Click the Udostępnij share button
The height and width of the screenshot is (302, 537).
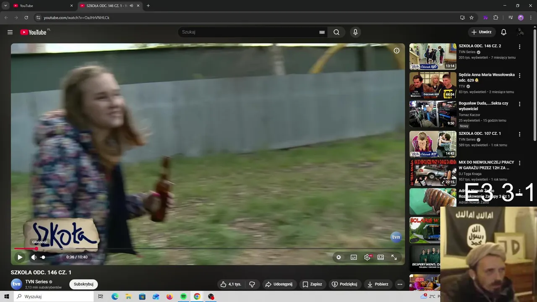[279, 284]
